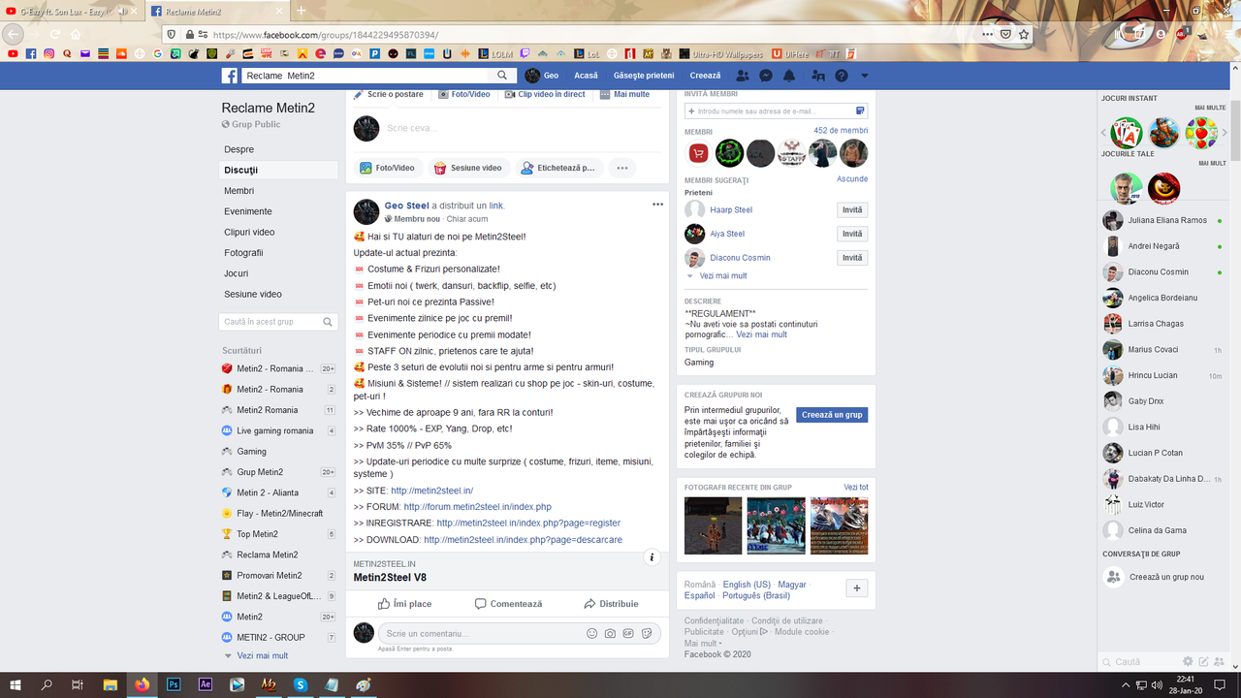This screenshot has width=1241, height=698.
Task: Click the camera icon in comment box
Action: pos(610,633)
